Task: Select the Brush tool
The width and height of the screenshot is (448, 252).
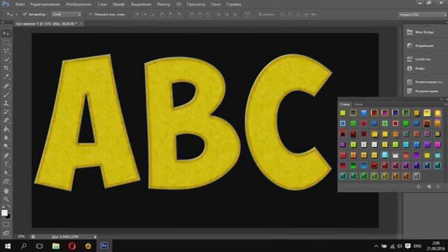Action: tap(6, 94)
